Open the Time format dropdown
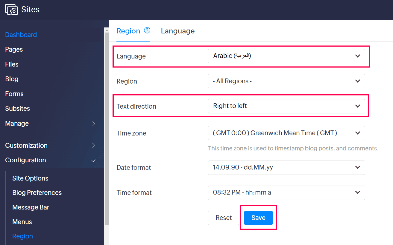Image resolution: width=393 pixels, height=245 pixels. point(286,193)
